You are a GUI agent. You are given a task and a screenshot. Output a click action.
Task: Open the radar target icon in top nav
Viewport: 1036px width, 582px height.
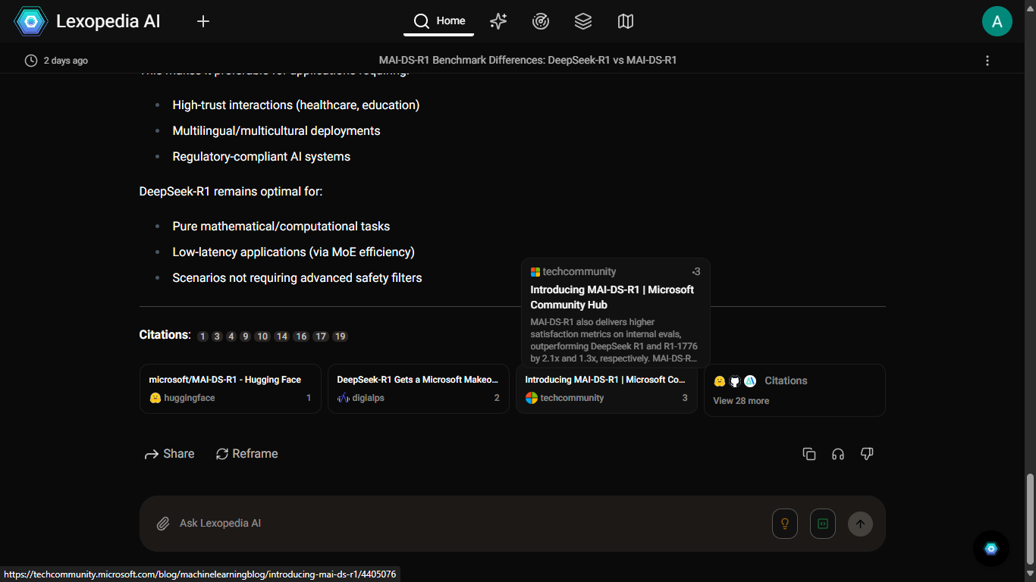tap(541, 21)
